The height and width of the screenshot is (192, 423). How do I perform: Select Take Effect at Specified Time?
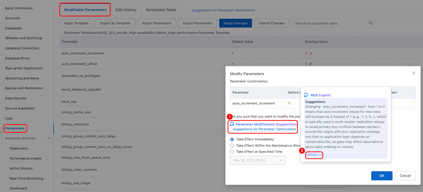[232, 152]
